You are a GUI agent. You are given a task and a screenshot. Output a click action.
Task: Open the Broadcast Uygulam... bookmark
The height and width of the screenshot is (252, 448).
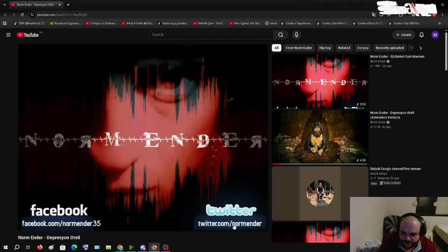pos(65,23)
